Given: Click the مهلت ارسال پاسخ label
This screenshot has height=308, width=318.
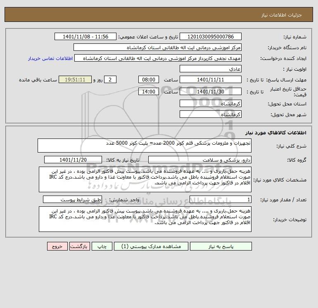Looking at the screenshot, I should [286, 80].
